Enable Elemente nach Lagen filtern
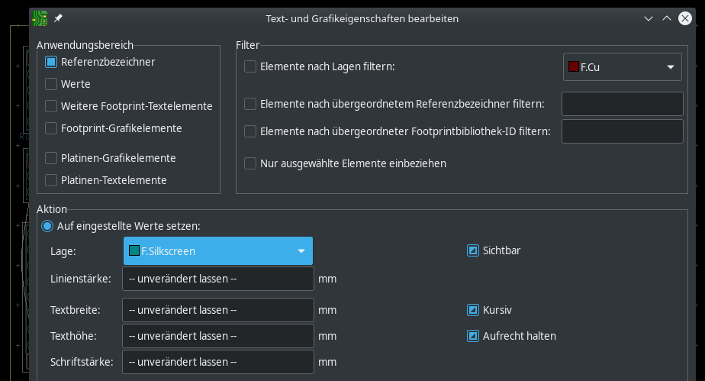The image size is (705, 381). [x=250, y=66]
